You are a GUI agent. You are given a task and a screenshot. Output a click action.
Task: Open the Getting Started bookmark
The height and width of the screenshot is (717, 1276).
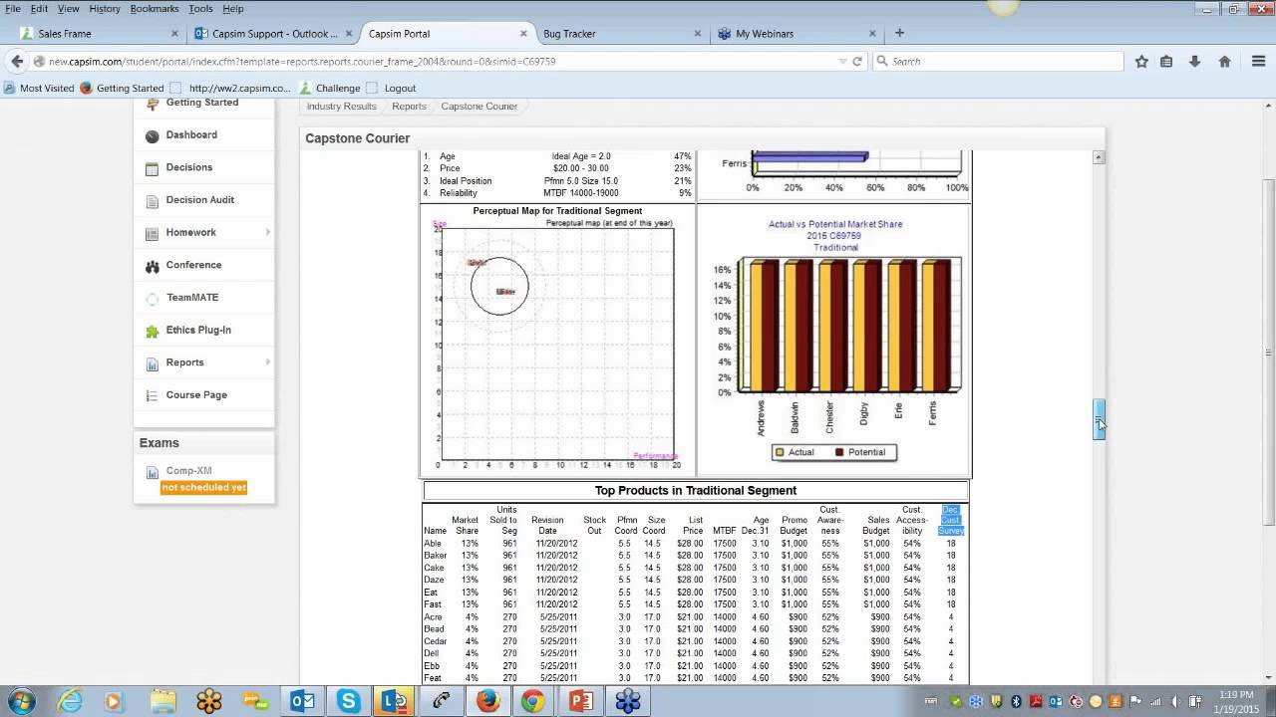click(122, 88)
